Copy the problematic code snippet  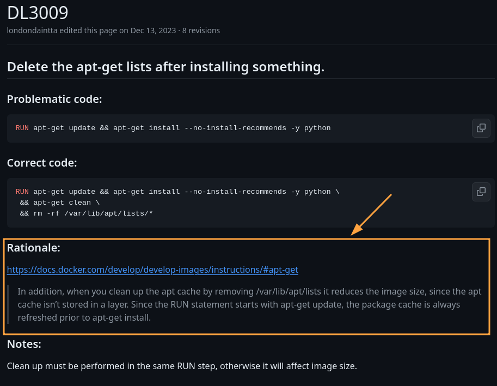tap(481, 128)
